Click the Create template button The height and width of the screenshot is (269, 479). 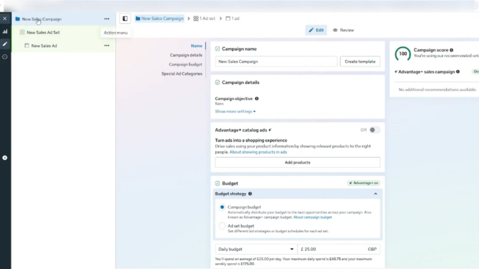pos(360,62)
